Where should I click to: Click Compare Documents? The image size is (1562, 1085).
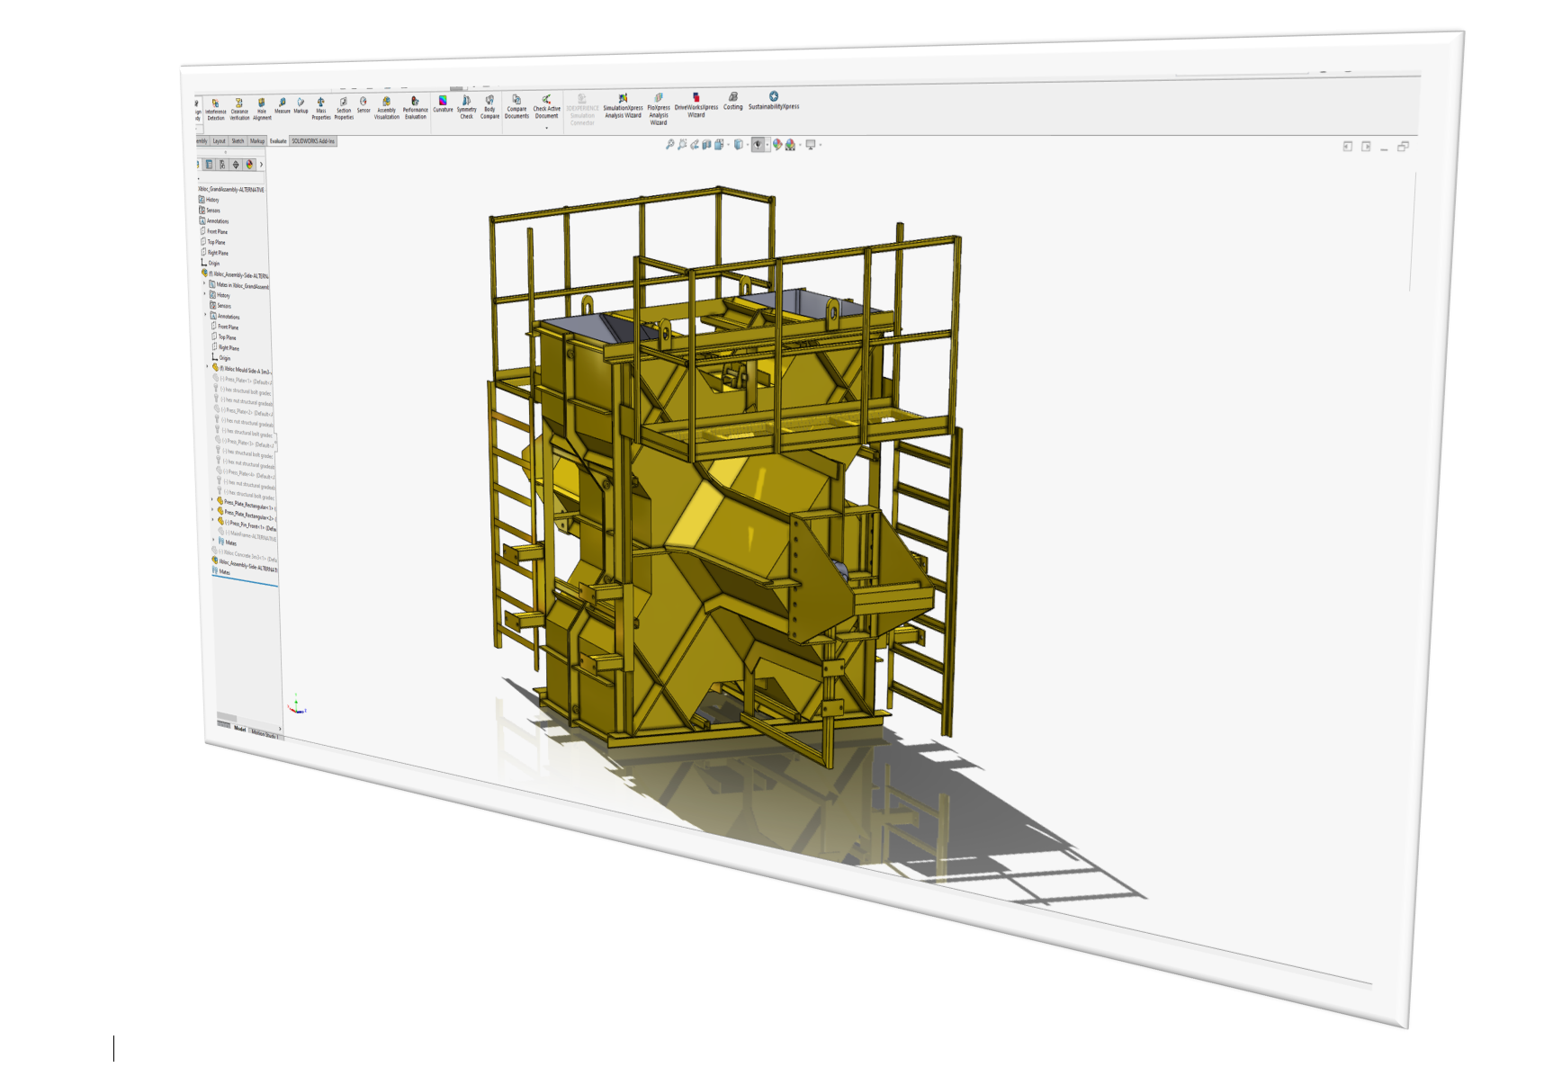(x=516, y=106)
